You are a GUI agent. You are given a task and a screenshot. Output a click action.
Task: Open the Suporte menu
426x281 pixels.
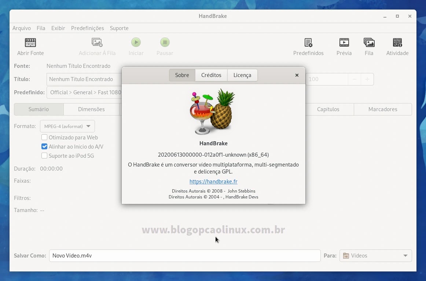[x=119, y=28]
